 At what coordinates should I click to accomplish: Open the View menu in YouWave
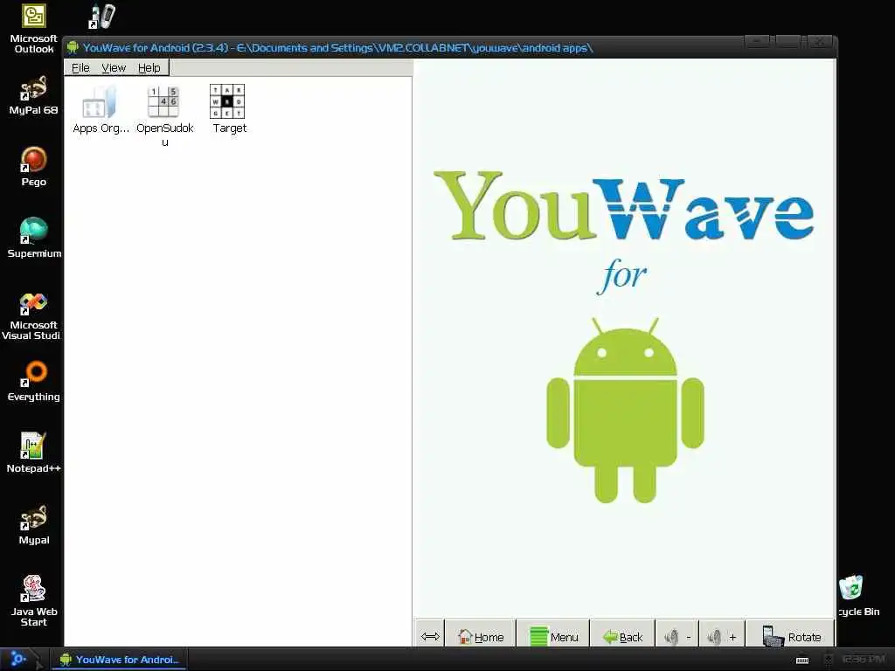coord(114,68)
